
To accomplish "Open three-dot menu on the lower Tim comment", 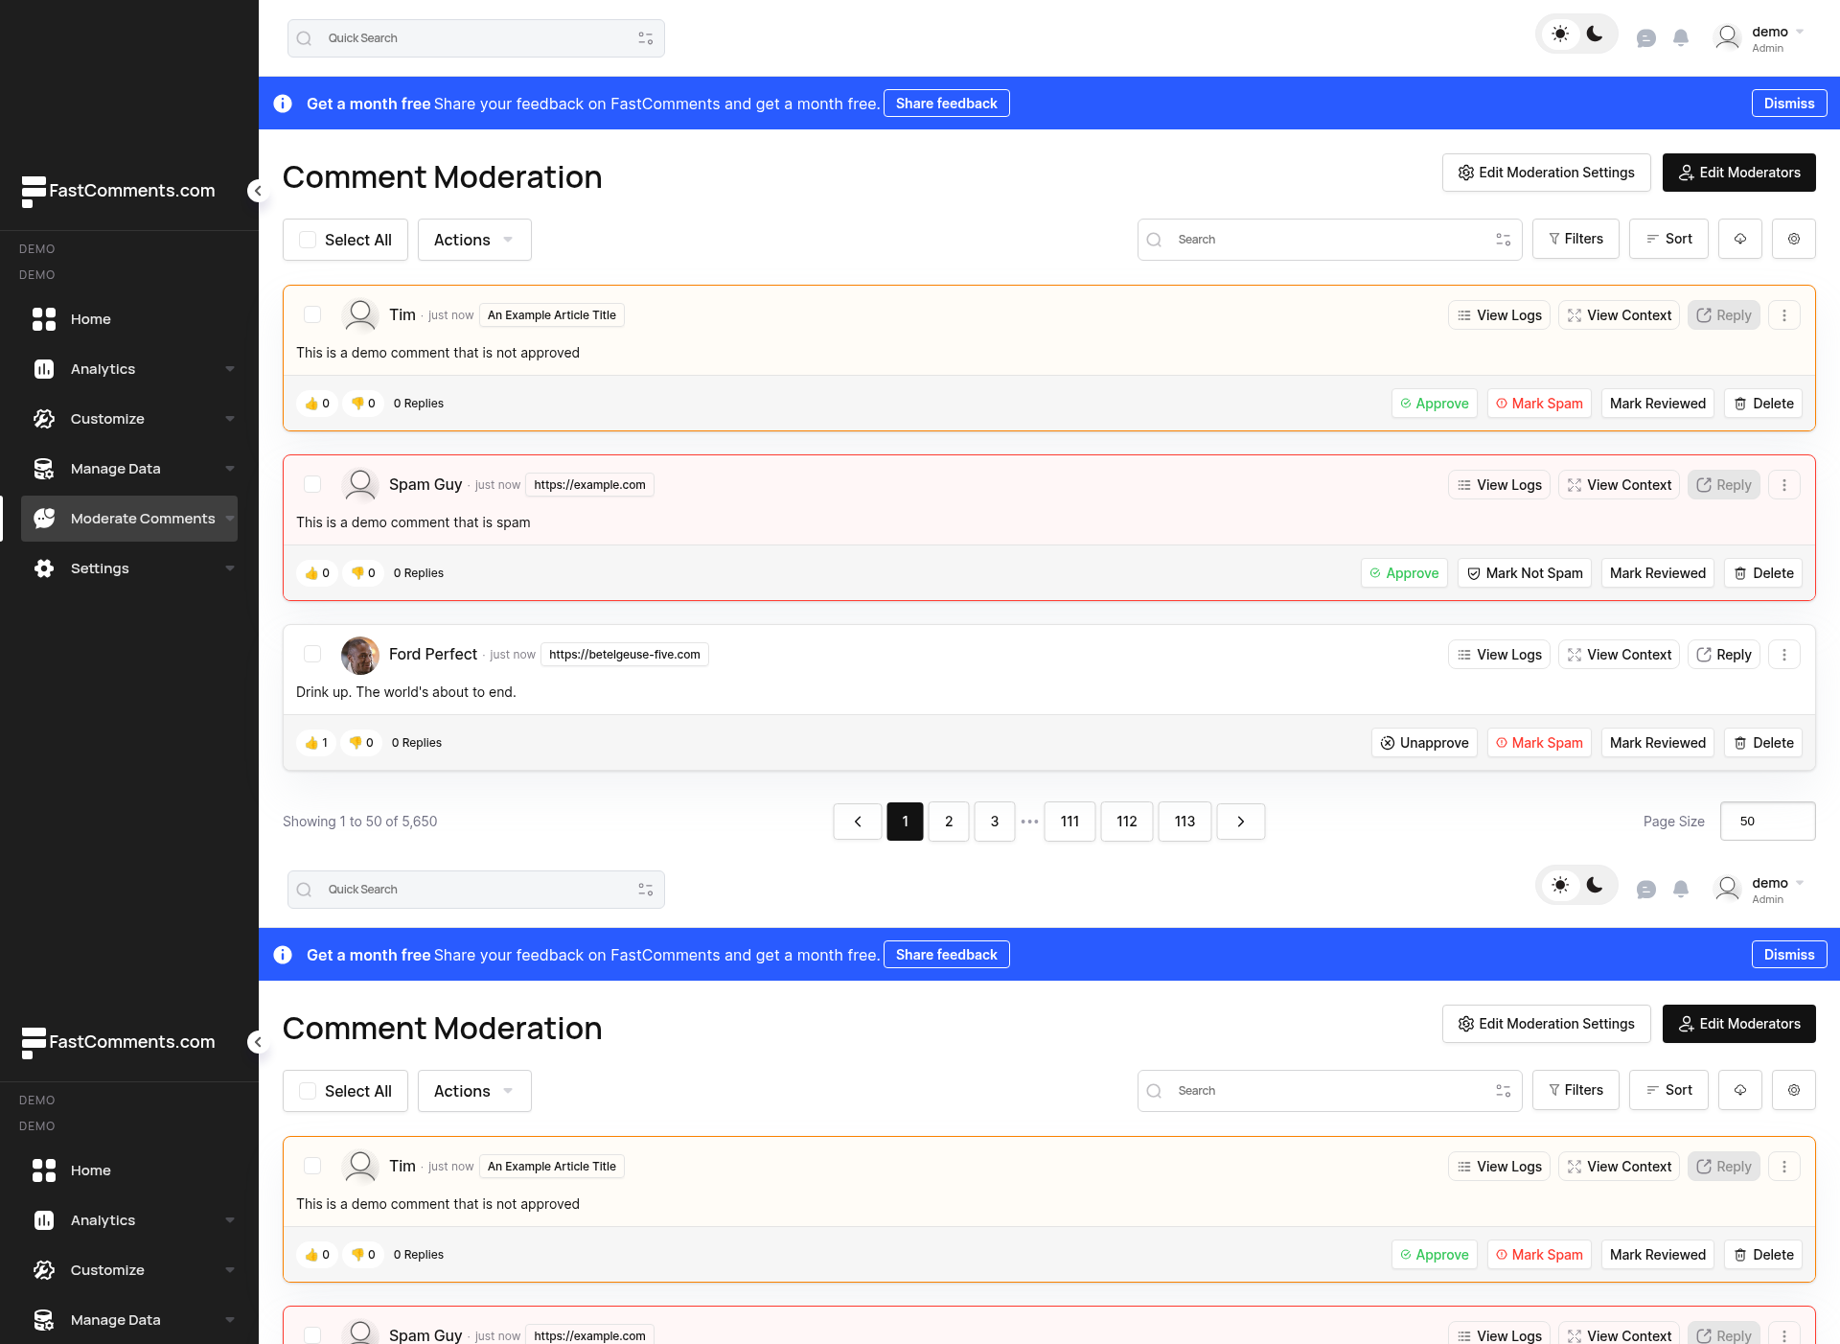I will click(x=1784, y=1167).
